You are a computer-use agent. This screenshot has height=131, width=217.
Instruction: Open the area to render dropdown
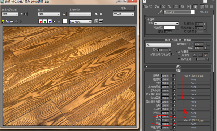10,14
